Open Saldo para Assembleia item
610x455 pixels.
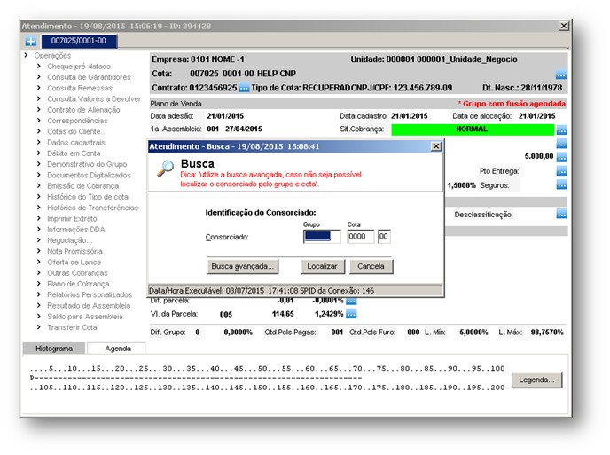(85, 317)
